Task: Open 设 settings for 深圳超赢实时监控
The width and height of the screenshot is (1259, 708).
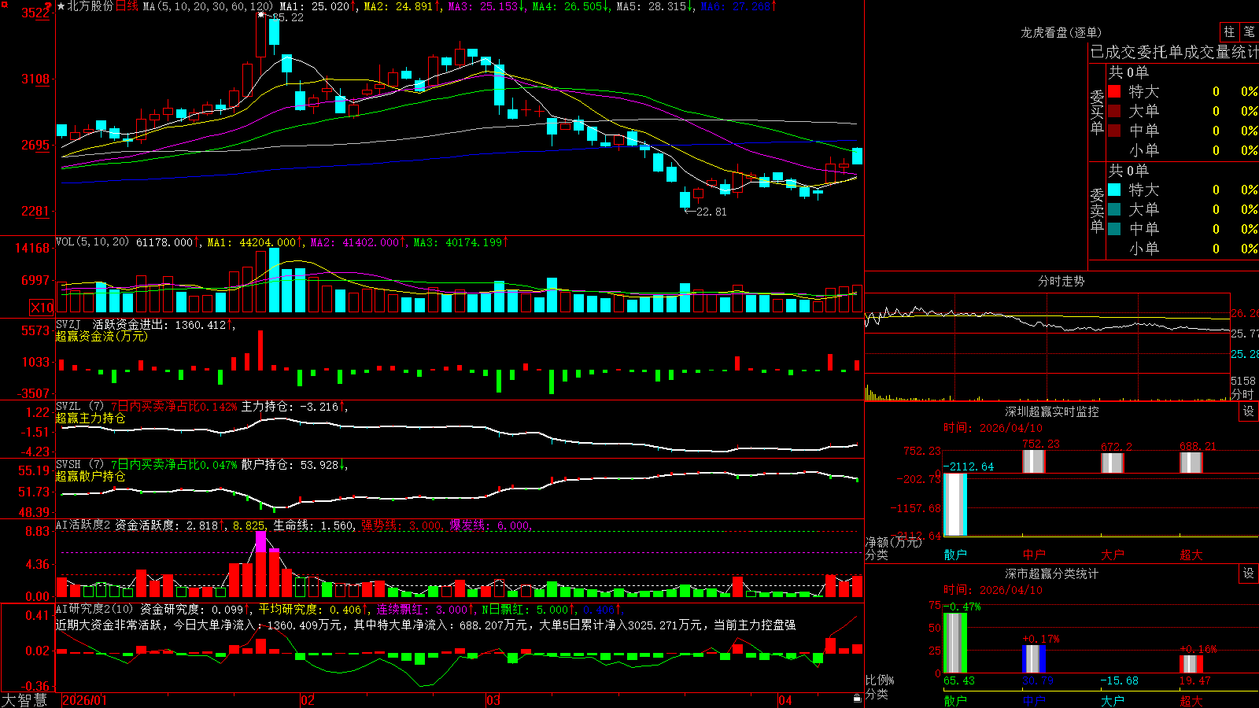Action: click(1249, 411)
